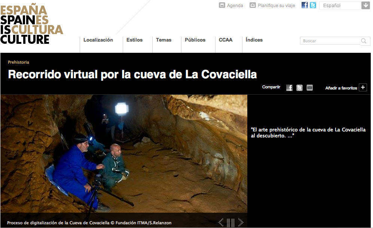Open the Estilos menu
The image size is (373, 228).
click(x=134, y=40)
